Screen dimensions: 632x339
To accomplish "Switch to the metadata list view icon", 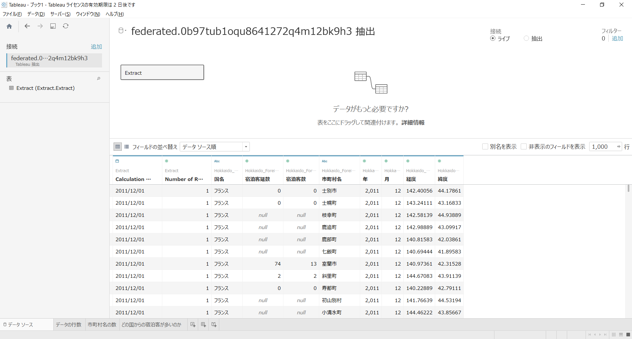I will [127, 147].
